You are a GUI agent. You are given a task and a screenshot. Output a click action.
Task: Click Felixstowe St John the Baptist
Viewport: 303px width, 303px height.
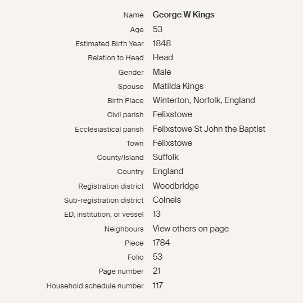coord(209,129)
